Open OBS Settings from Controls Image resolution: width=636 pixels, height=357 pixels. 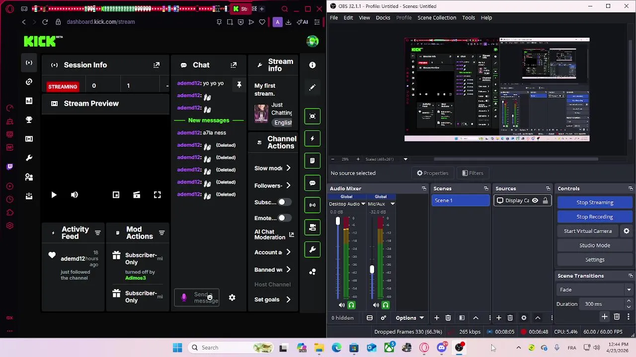point(595,260)
